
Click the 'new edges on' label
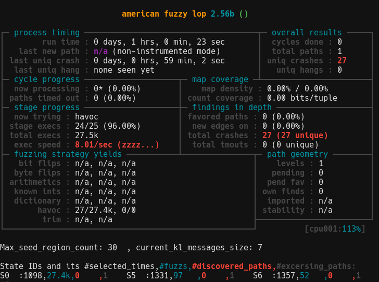[220, 126]
